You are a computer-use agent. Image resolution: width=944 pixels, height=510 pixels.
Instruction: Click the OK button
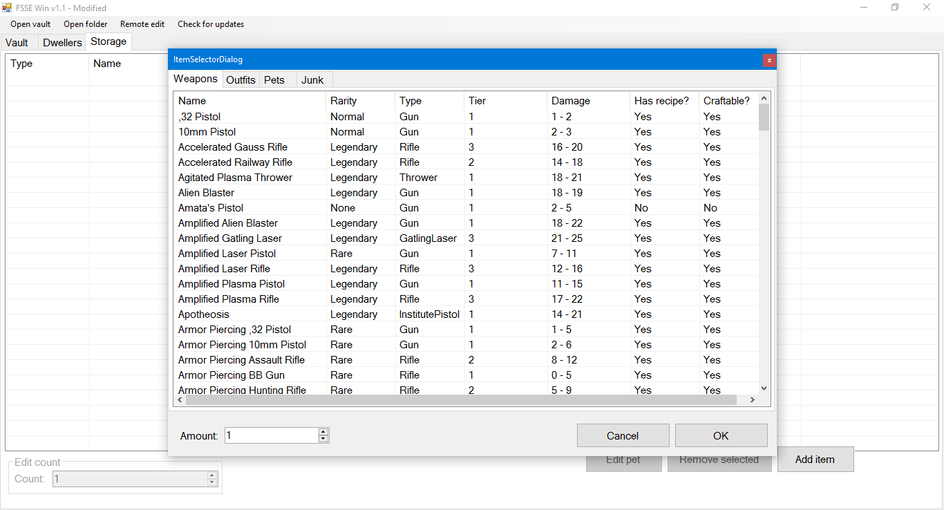click(x=721, y=435)
